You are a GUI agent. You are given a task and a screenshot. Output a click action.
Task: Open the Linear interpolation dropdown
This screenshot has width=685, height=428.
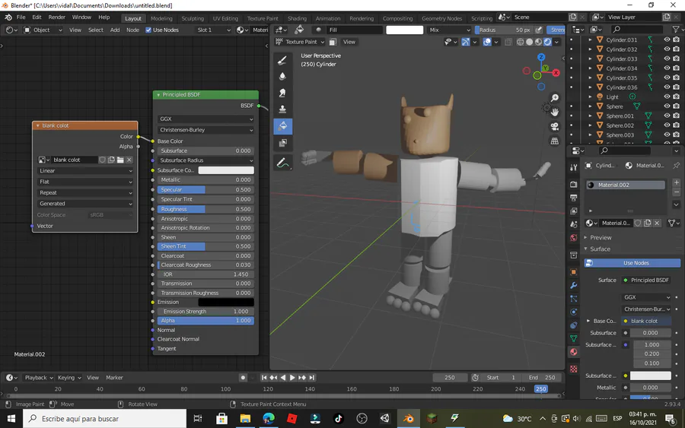85,170
